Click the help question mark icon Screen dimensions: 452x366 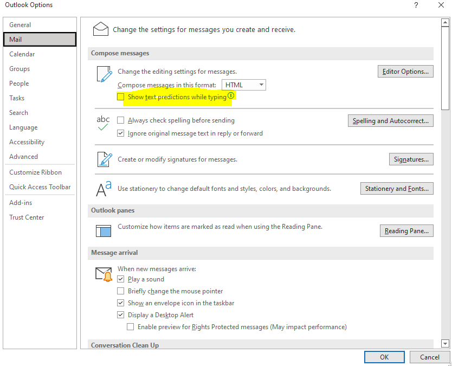416,5
